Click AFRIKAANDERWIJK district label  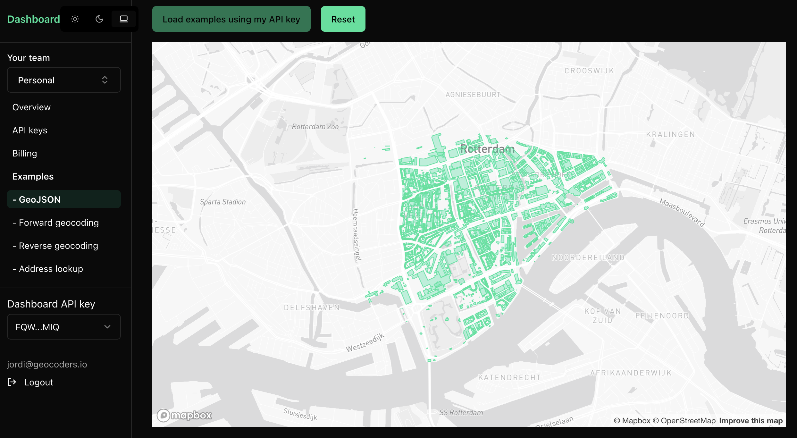[x=631, y=373]
